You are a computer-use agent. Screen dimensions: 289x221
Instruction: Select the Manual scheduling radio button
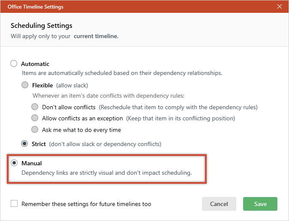[x=14, y=163]
